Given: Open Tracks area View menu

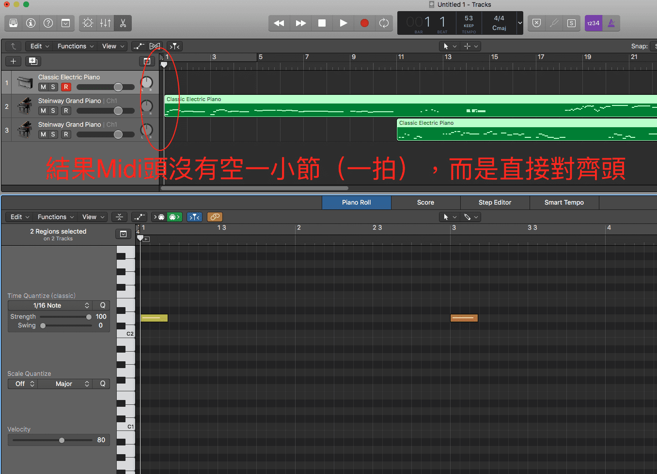Looking at the screenshot, I should (x=113, y=46).
